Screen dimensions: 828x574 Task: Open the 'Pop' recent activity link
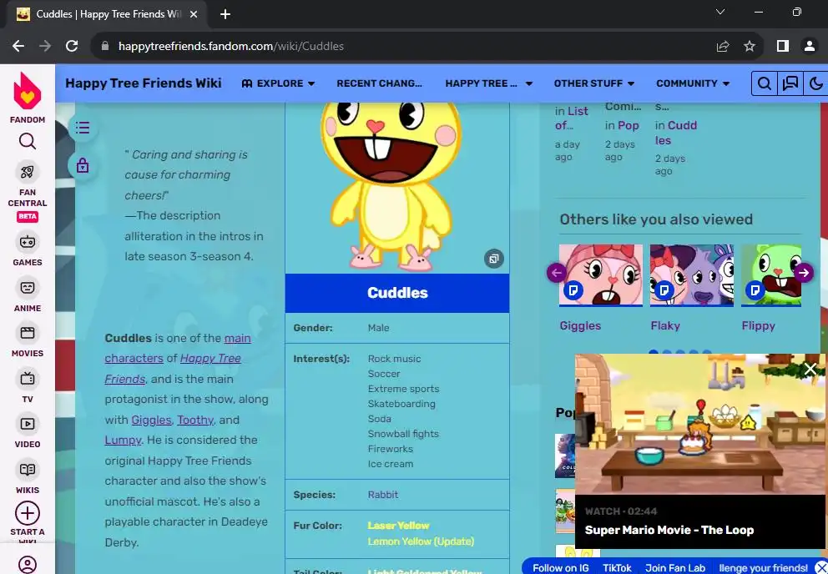629,125
